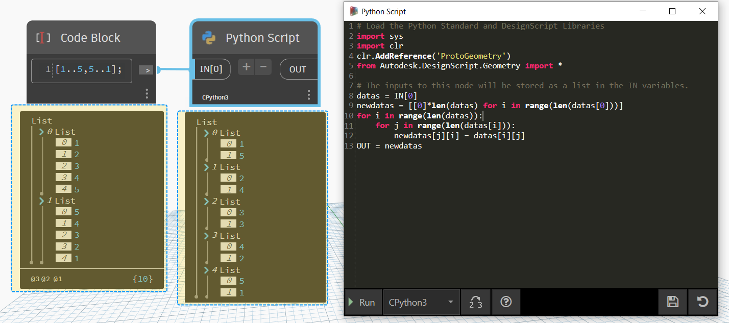Image resolution: width=729 pixels, height=323 pixels.
Task: Collapse index 0 List in Code Block preview
Action: click(x=42, y=132)
